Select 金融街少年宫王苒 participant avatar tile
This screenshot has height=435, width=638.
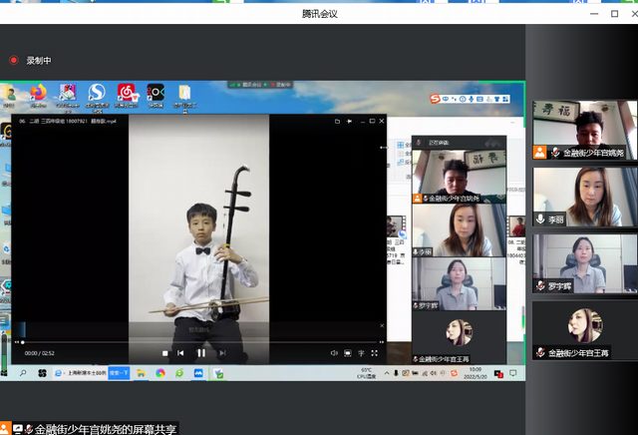585,330
